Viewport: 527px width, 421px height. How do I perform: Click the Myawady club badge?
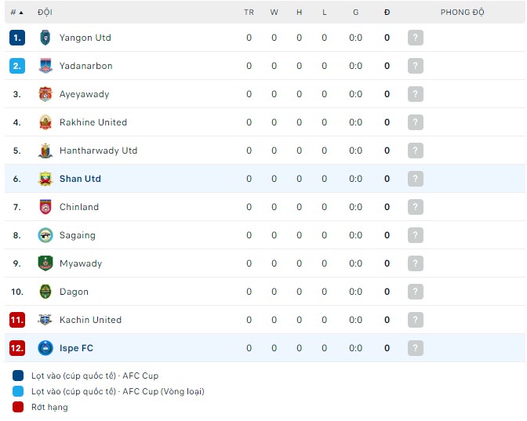pyautogui.click(x=45, y=263)
